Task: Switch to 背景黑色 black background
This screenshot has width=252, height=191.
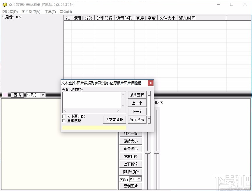Action: 130,149
